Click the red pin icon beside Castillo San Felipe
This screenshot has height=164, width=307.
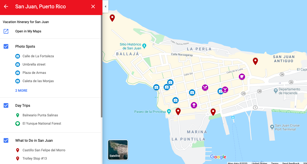pyautogui.click(x=18, y=150)
